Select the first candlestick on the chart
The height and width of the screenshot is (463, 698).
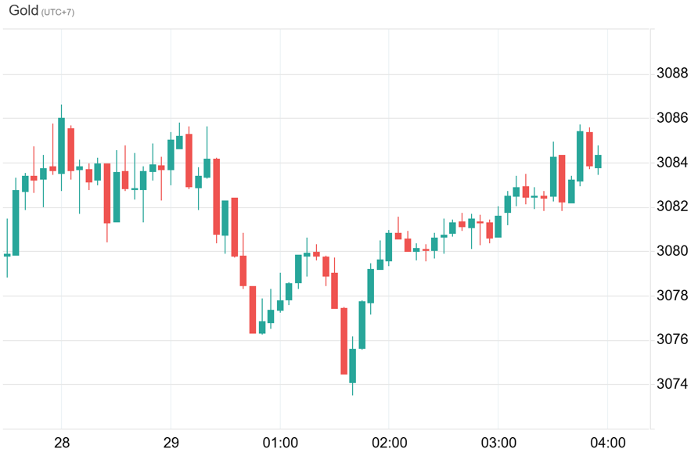[x=7, y=255]
